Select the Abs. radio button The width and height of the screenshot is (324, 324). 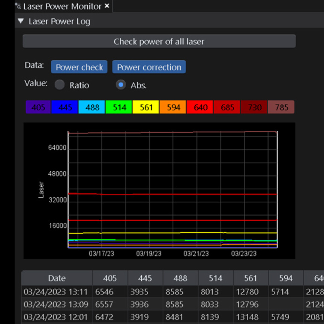[x=121, y=85]
